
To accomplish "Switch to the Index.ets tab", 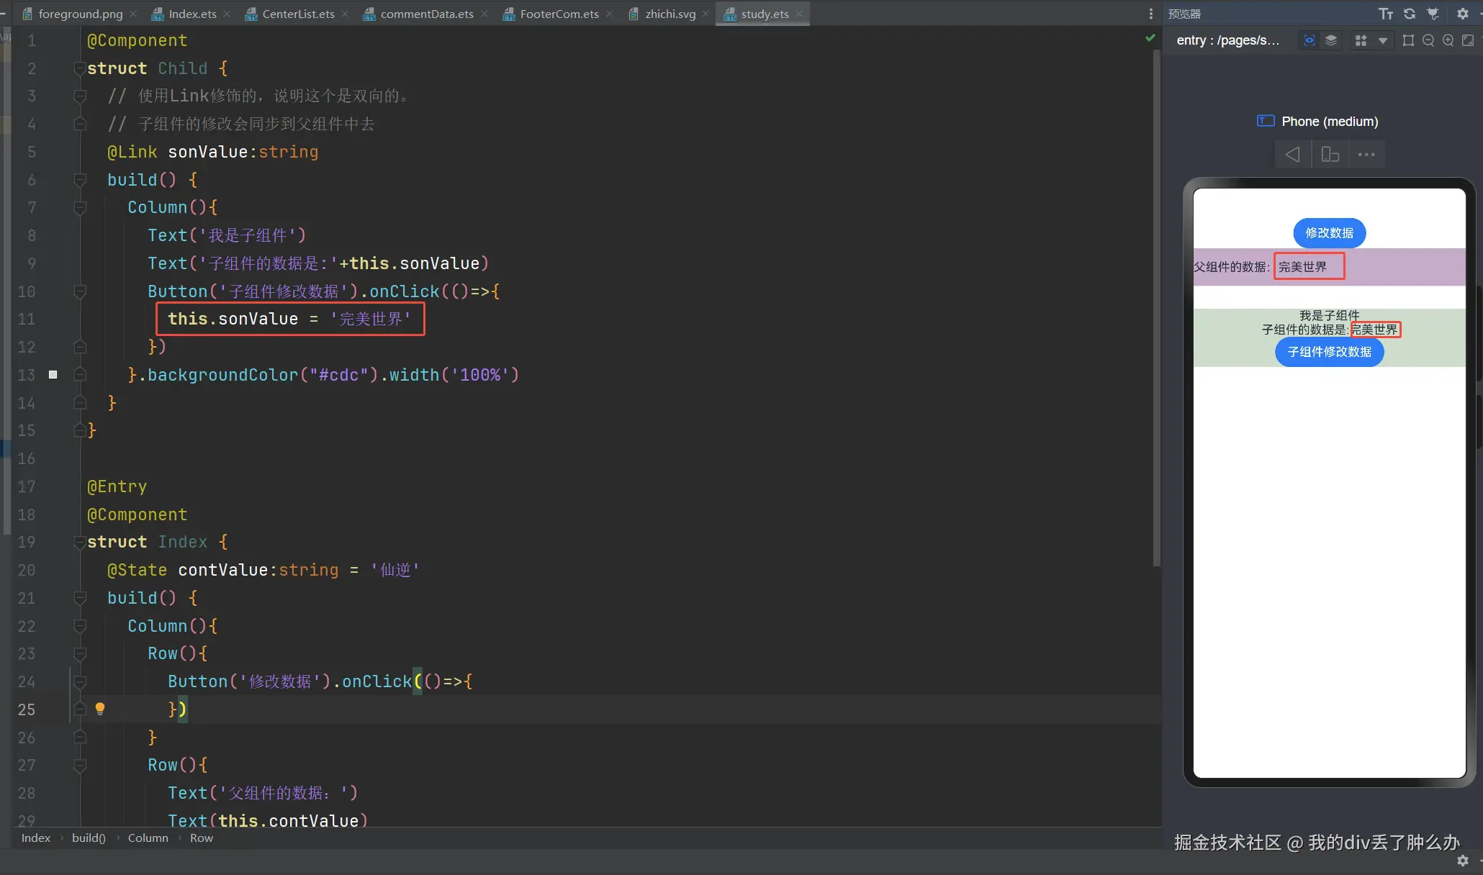I will [x=192, y=14].
